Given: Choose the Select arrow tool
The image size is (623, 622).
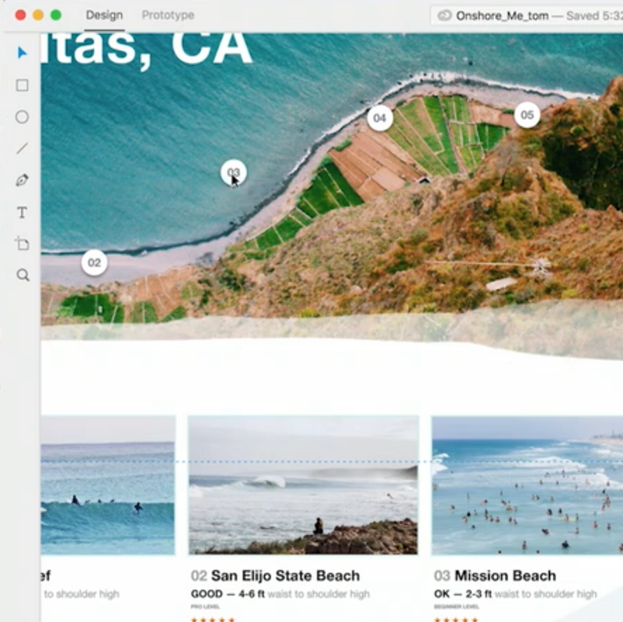Looking at the screenshot, I should click(x=22, y=53).
